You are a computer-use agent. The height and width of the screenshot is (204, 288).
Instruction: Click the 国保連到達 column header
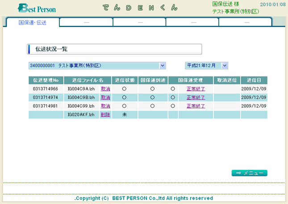(153, 80)
